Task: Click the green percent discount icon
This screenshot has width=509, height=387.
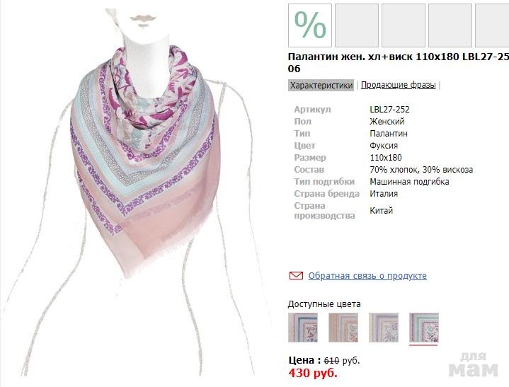Action: (310, 25)
